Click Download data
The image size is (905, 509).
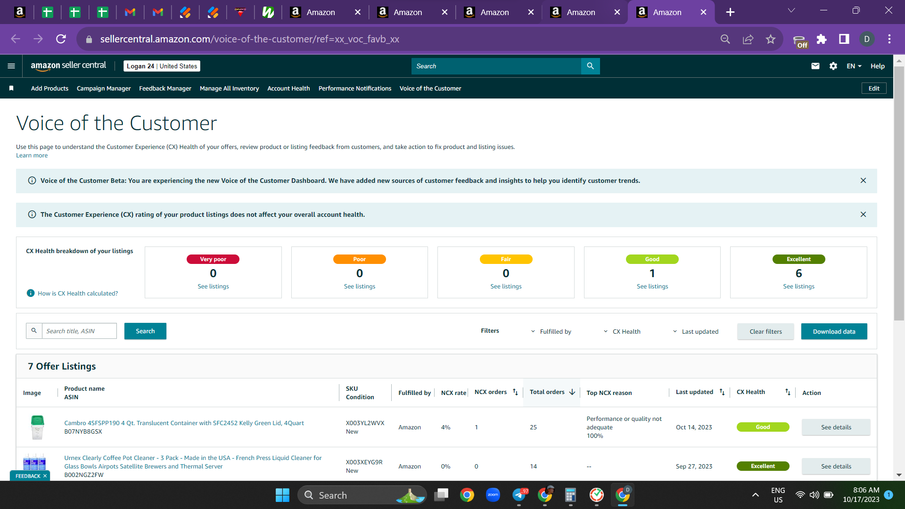834,331
